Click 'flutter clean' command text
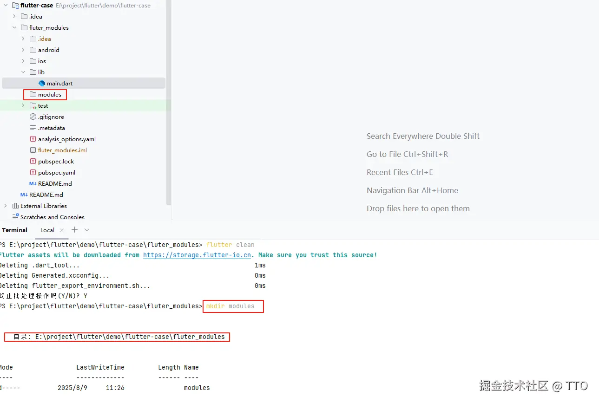This screenshot has width=599, height=403. point(230,245)
